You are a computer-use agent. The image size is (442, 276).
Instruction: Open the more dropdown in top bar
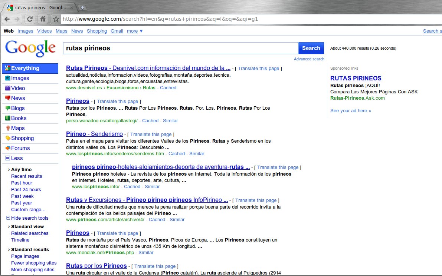[135, 31]
